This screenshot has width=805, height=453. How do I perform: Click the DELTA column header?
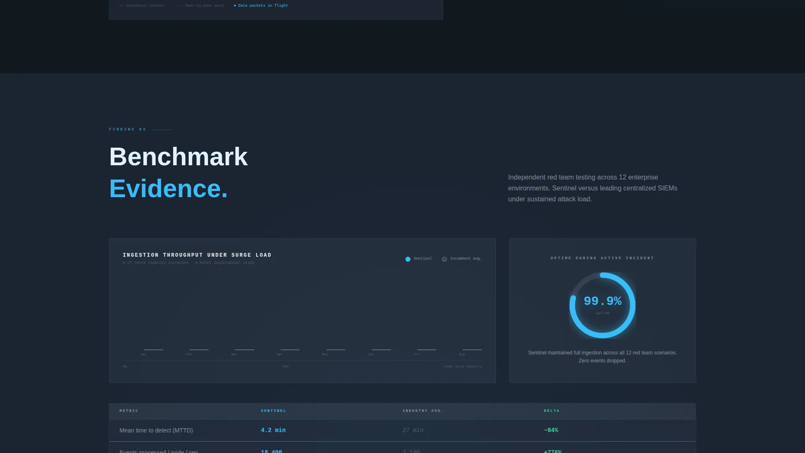click(552, 411)
